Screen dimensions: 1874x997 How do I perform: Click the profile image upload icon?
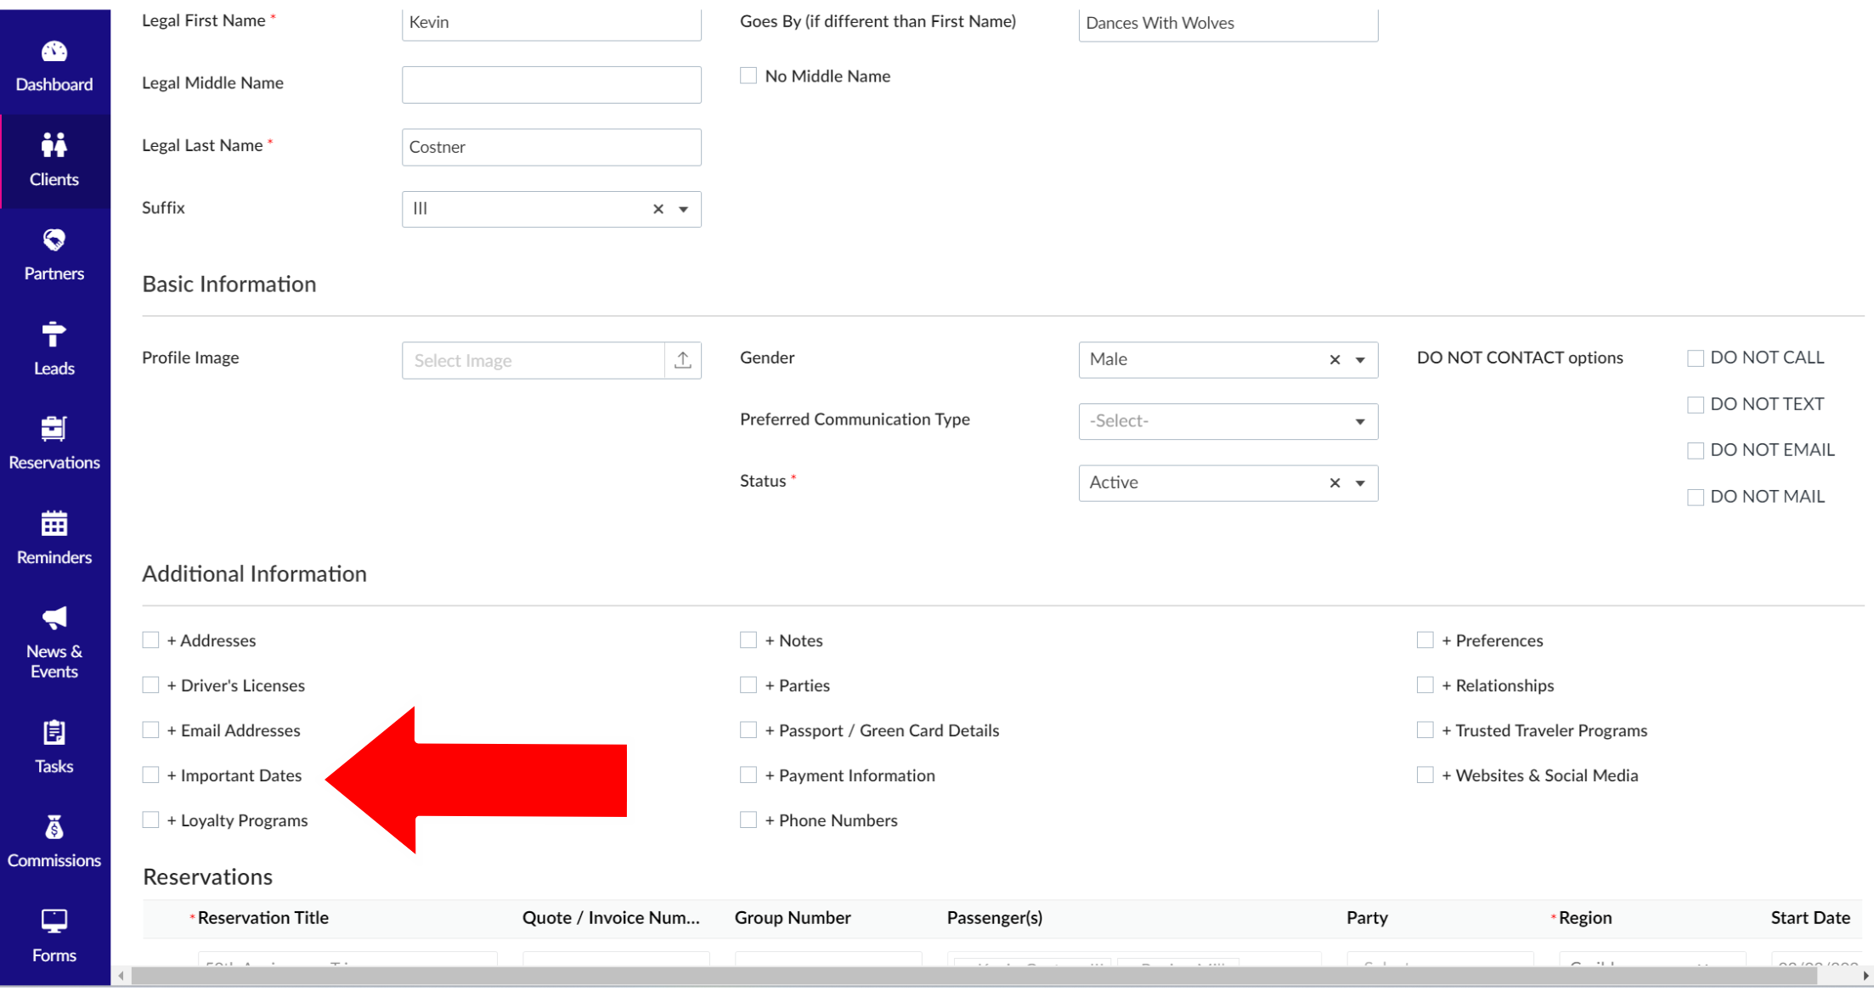[x=682, y=360]
